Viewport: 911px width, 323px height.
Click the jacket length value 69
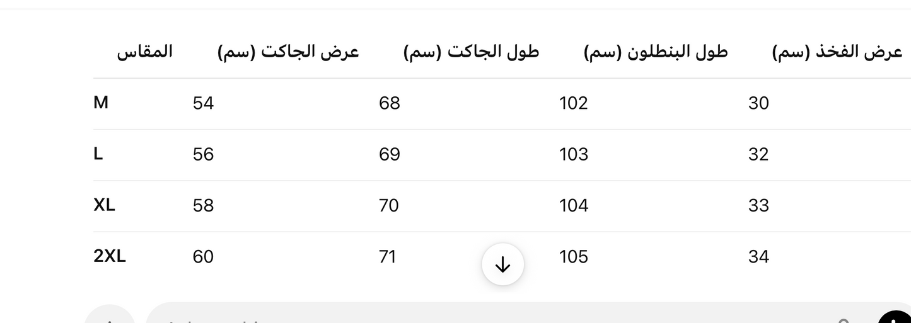point(389,154)
